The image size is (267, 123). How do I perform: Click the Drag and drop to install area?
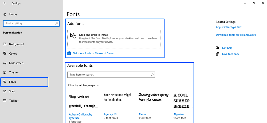point(114,39)
